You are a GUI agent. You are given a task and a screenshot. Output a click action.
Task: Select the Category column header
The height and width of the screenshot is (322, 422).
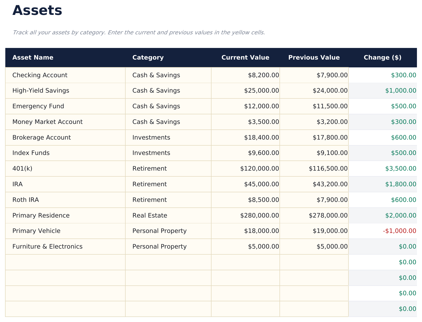click(148, 57)
